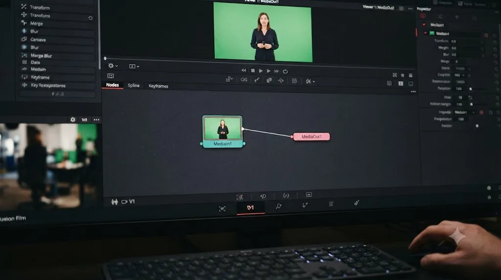
Task: Select the MediaIn1 node
Action: pos(223,132)
